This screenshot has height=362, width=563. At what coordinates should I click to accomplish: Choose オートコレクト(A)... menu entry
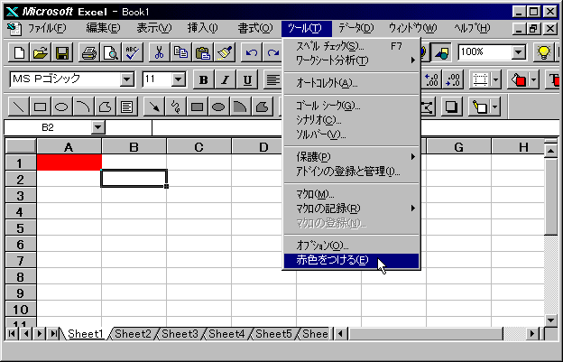pyautogui.click(x=351, y=83)
